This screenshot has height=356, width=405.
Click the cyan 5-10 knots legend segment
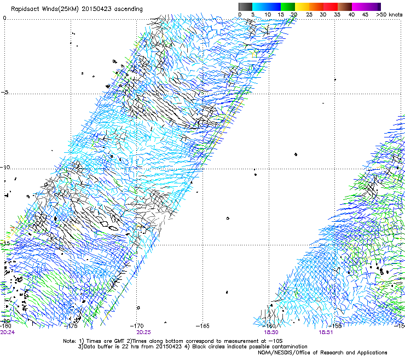point(259,7)
